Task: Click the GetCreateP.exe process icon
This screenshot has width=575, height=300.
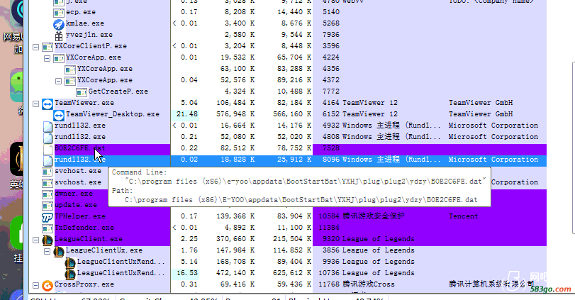Action: click(x=82, y=92)
